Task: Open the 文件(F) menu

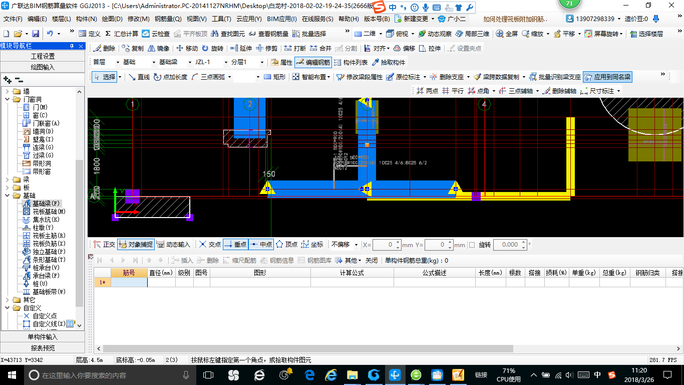Action: pos(13,19)
